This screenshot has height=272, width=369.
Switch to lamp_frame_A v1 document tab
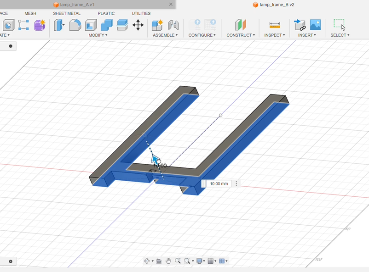77,5
